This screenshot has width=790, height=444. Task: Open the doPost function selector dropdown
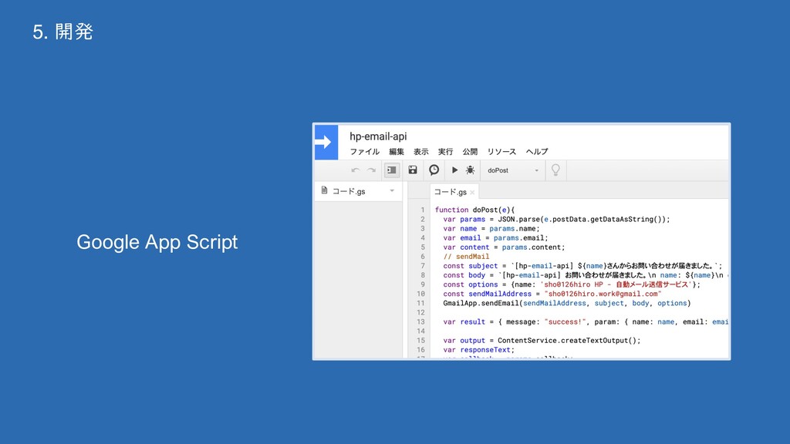click(512, 170)
